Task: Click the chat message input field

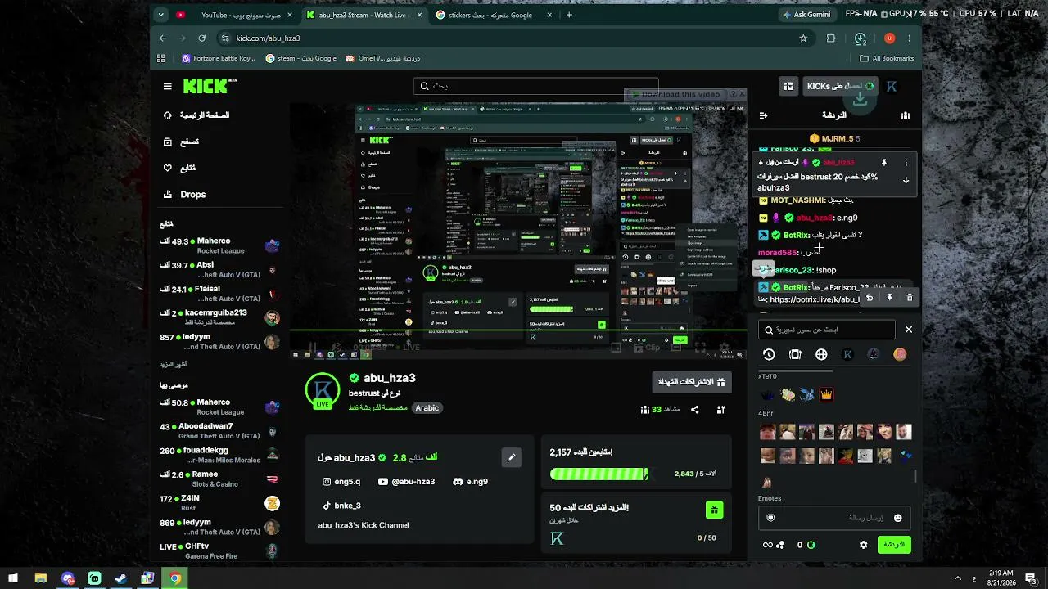Action: click(x=833, y=518)
